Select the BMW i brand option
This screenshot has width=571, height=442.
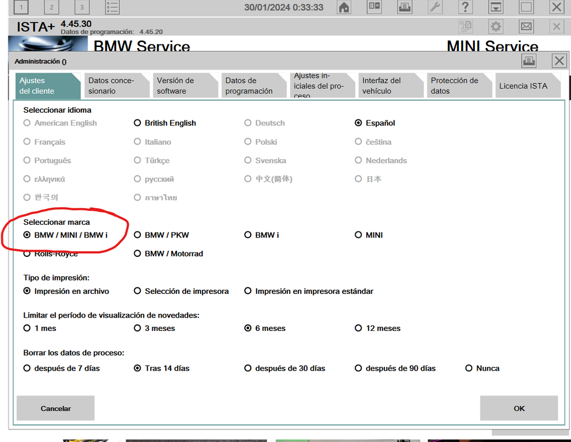tap(262, 235)
